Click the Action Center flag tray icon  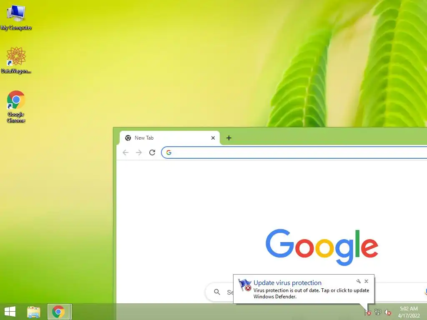[367, 312]
